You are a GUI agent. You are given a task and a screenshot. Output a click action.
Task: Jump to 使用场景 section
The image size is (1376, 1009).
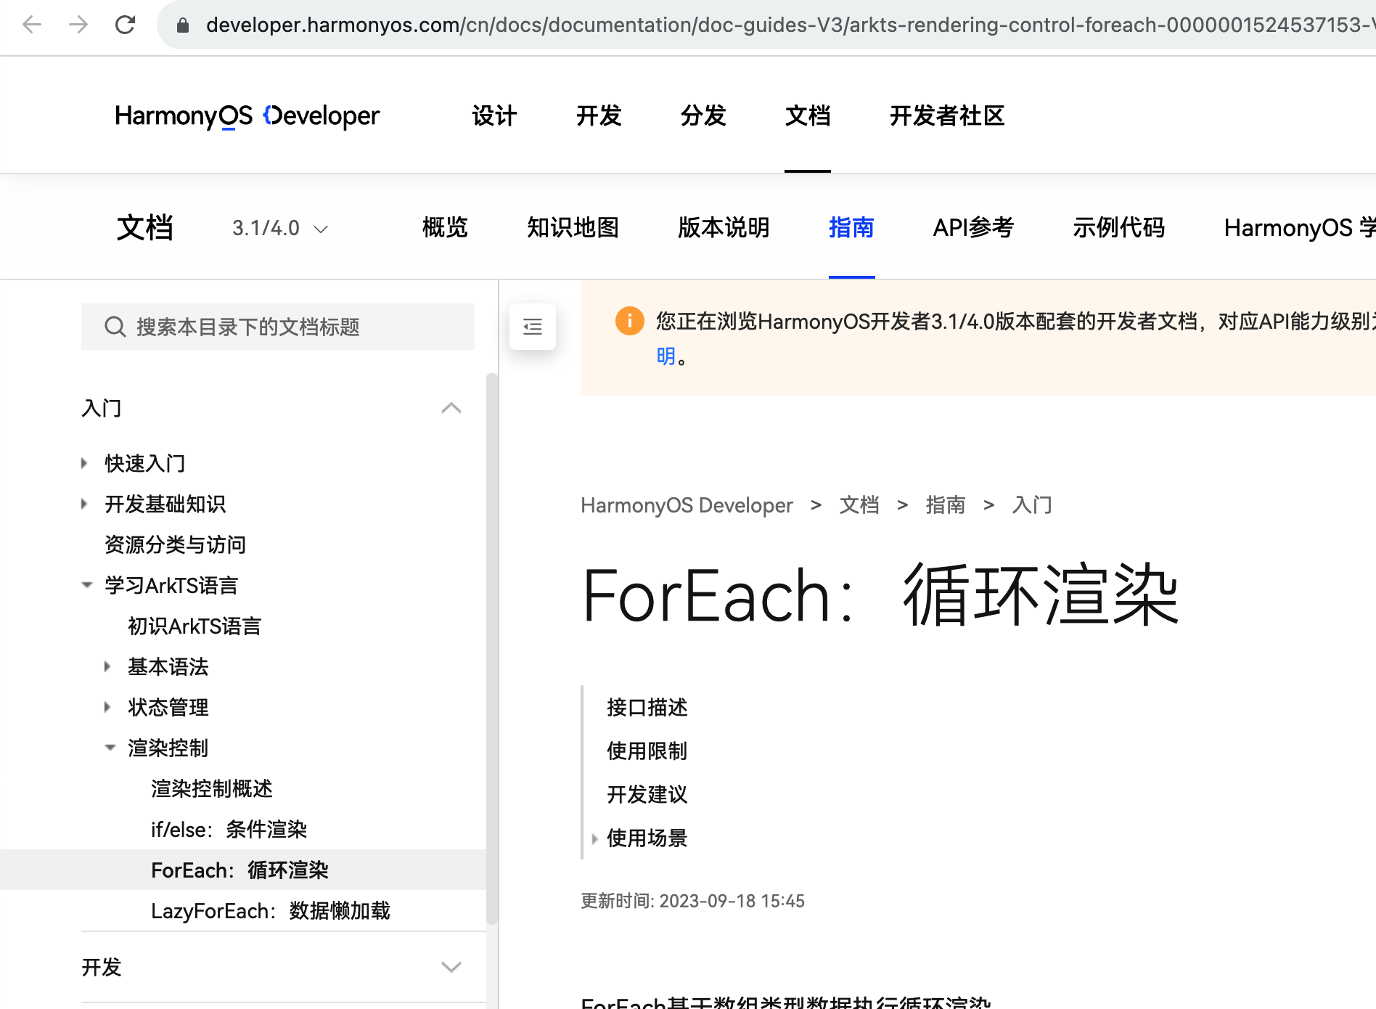pyautogui.click(x=647, y=838)
